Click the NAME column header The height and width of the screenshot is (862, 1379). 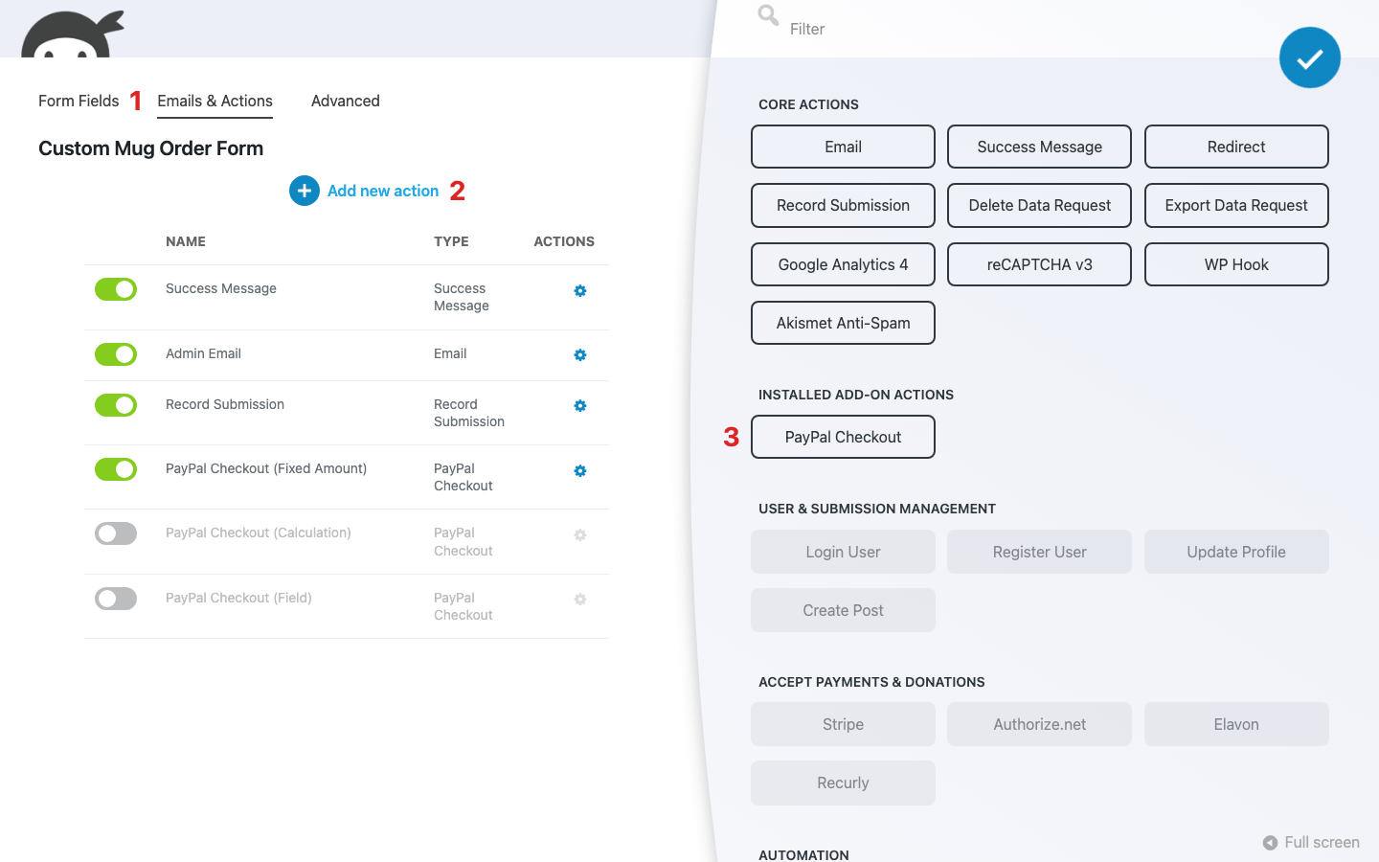[186, 241]
